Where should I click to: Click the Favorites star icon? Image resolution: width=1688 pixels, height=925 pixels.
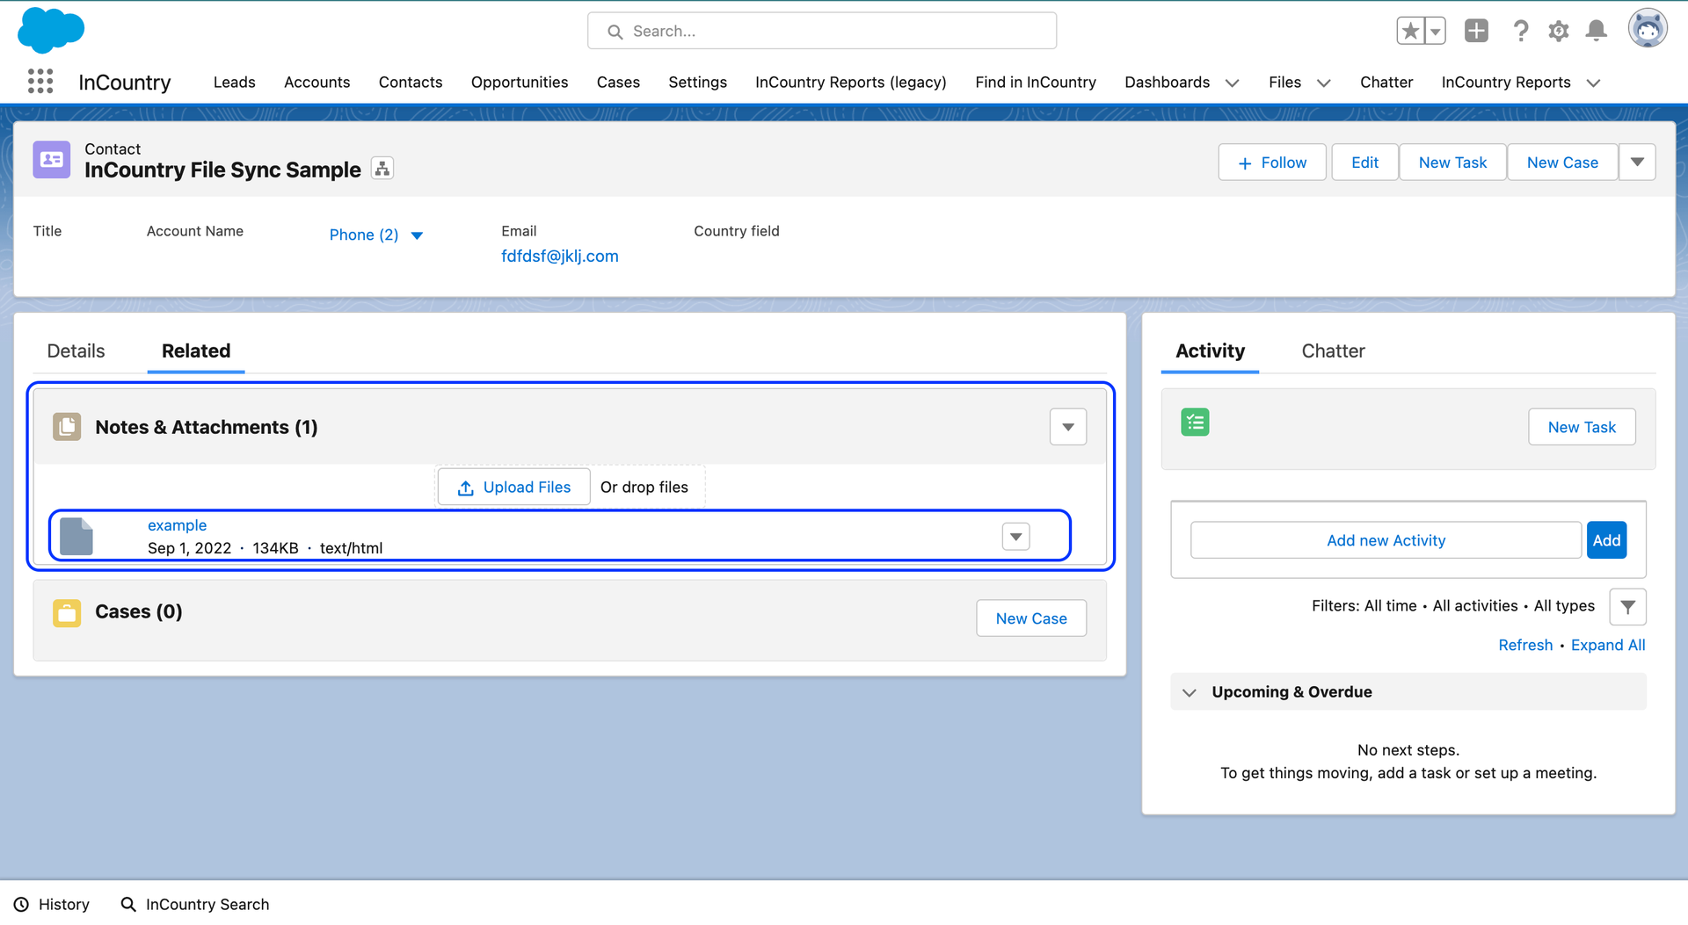1410,32
